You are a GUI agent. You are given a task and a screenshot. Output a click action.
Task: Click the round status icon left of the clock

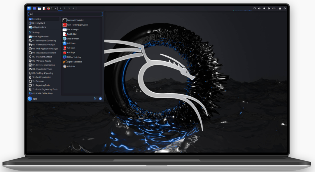coord(269,8)
